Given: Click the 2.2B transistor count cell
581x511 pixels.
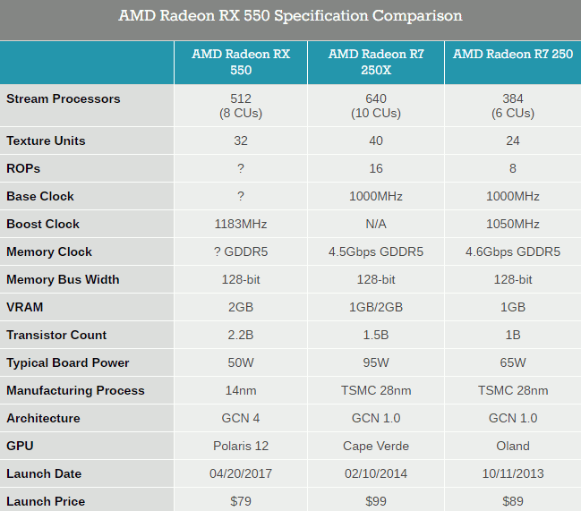Looking at the screenshot, I should click(241, 335).
